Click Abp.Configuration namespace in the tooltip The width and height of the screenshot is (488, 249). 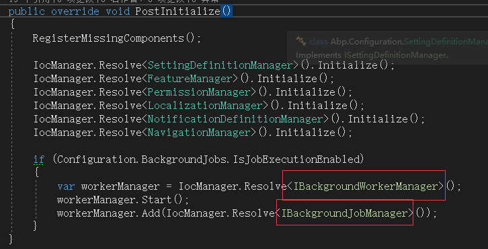pyautogui.click(x=367, y=42)
